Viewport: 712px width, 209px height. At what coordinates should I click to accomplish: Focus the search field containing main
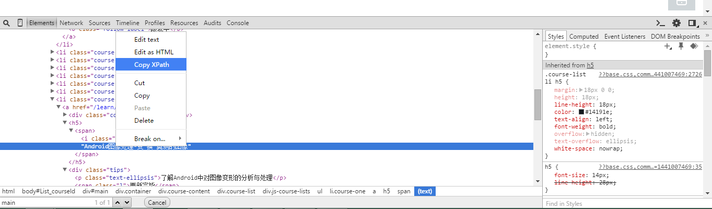point(56,203)
